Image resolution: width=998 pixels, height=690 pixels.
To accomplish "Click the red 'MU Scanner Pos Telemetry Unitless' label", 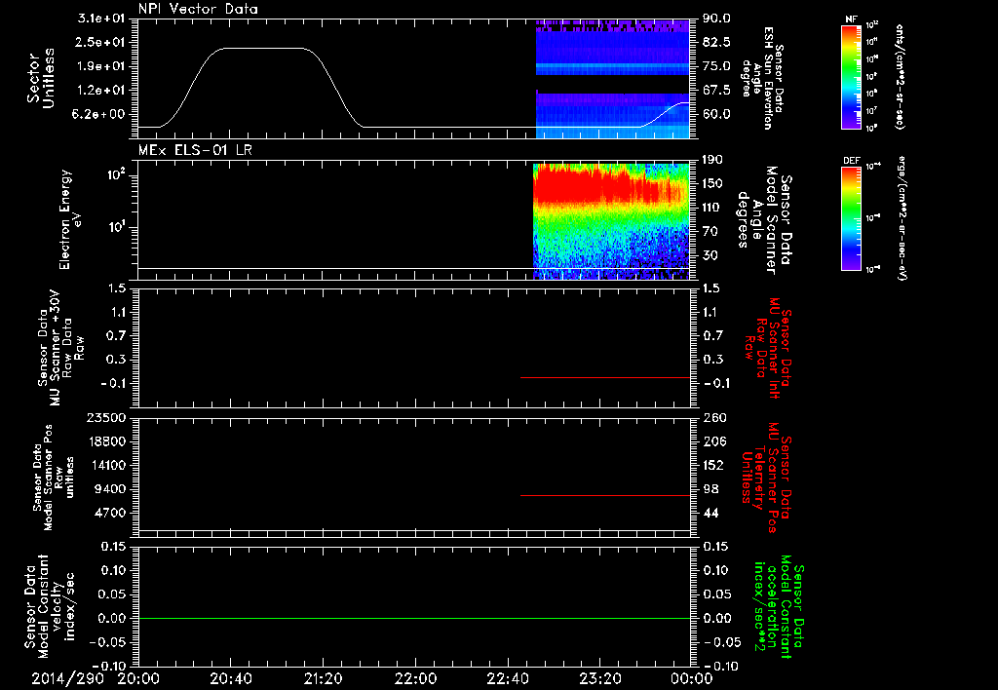I will coord(766,478).
